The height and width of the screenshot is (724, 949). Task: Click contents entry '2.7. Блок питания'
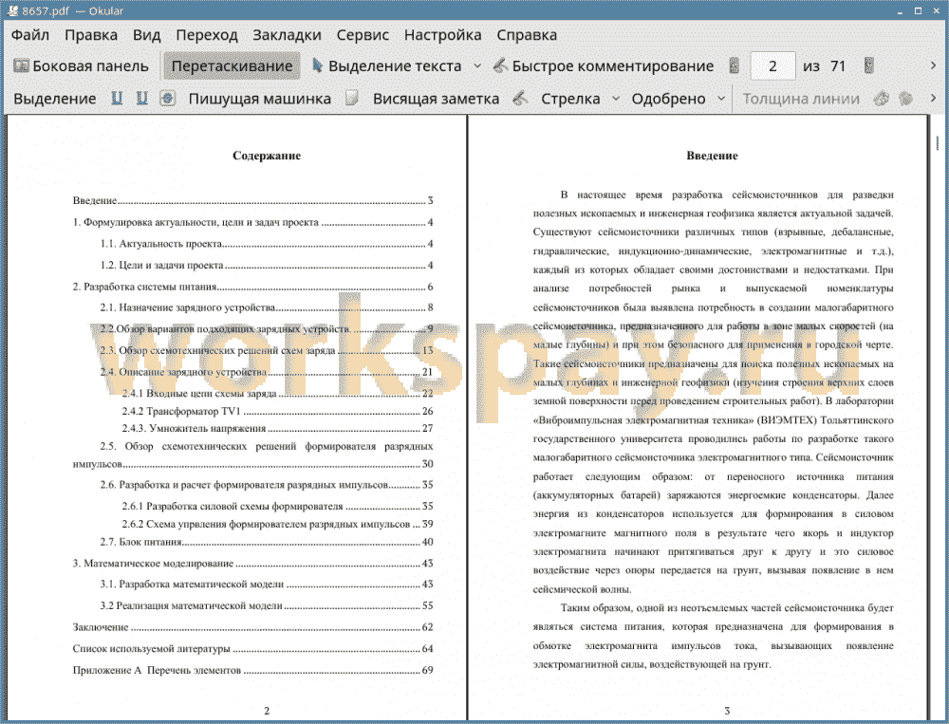point(267,542)
